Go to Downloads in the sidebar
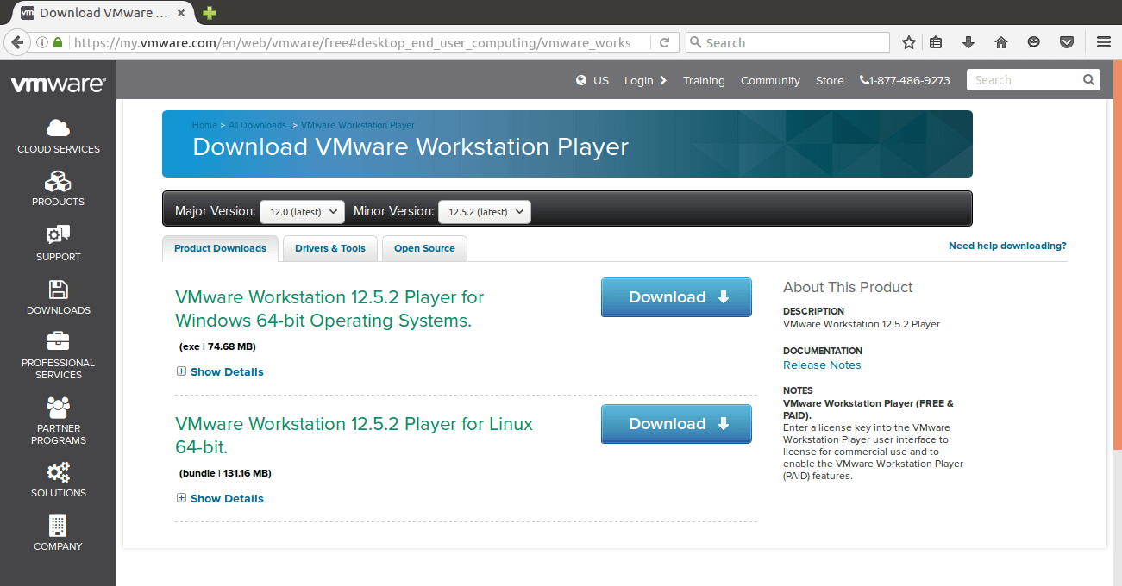The image size is (1122, 586). pyautogui.click(x=58, y=296)
